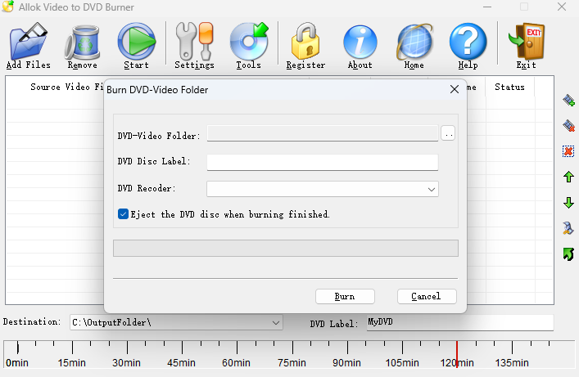Click the Burn button
Image resolution: width=579 pixels, height=377 pixels.
coord(345,297)
